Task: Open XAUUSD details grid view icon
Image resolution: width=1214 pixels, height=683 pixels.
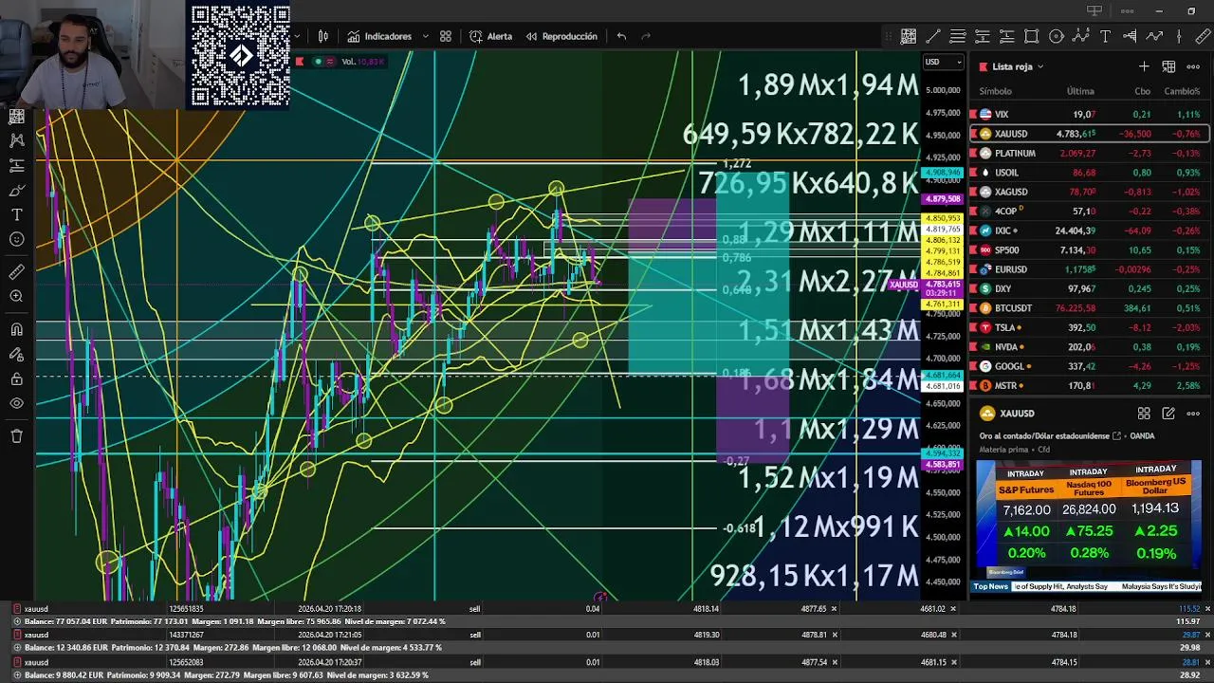Action: (x=1144, y=414)
